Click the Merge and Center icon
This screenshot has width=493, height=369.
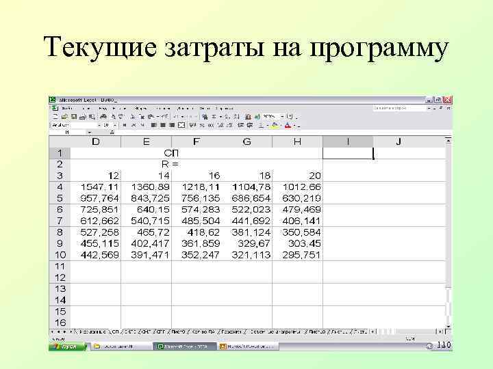point(181,125)
